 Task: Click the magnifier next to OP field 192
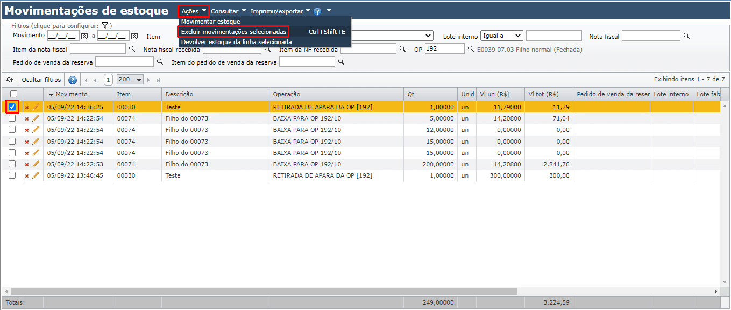[x=471, y=49]
